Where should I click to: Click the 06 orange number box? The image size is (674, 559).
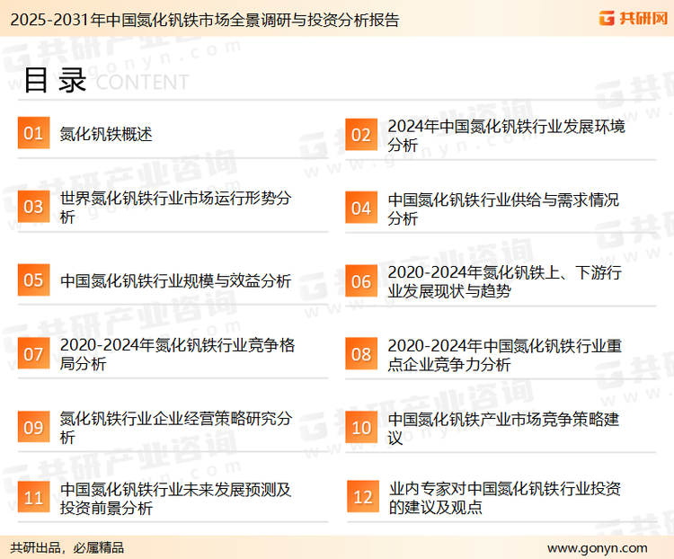pyautogui.click(x=360, y=281)
